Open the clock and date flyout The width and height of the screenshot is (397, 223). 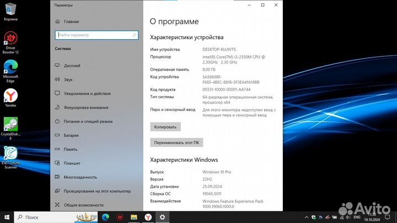tap(372, 217)
